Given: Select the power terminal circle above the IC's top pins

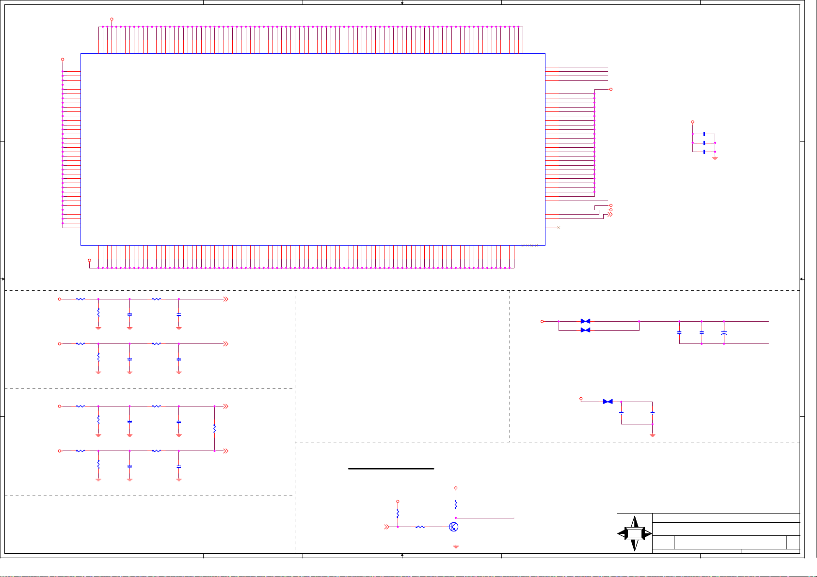Looking at the screenshot, I should coord(112,19).
